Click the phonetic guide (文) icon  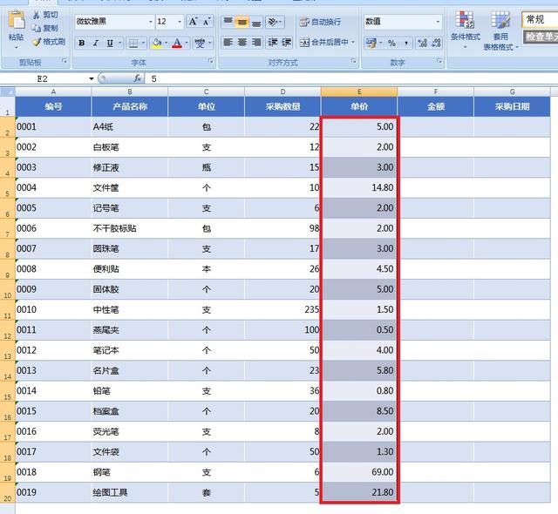click(x=200, y=43)
